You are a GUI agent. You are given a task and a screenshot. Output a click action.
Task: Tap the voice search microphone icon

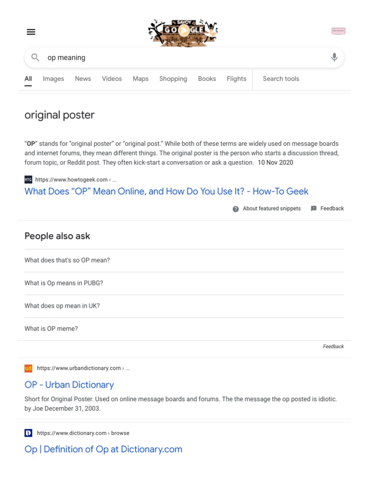(334, 58)
